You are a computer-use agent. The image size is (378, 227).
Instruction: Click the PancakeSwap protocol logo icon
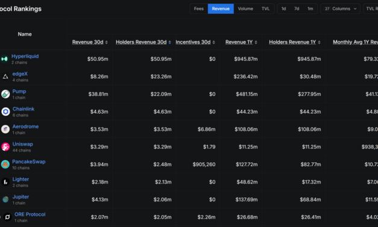5,164
